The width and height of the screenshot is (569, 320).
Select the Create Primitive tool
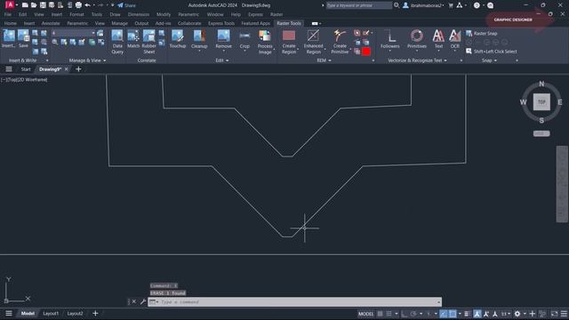coord(340,42)
